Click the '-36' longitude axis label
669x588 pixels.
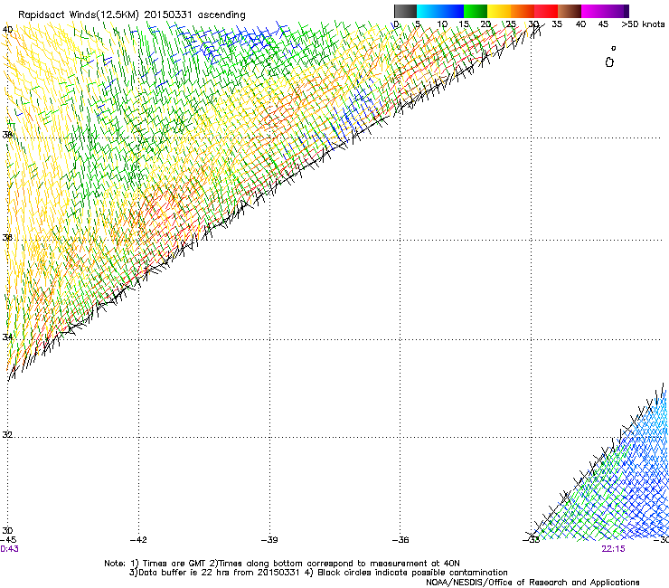(400, 540)
